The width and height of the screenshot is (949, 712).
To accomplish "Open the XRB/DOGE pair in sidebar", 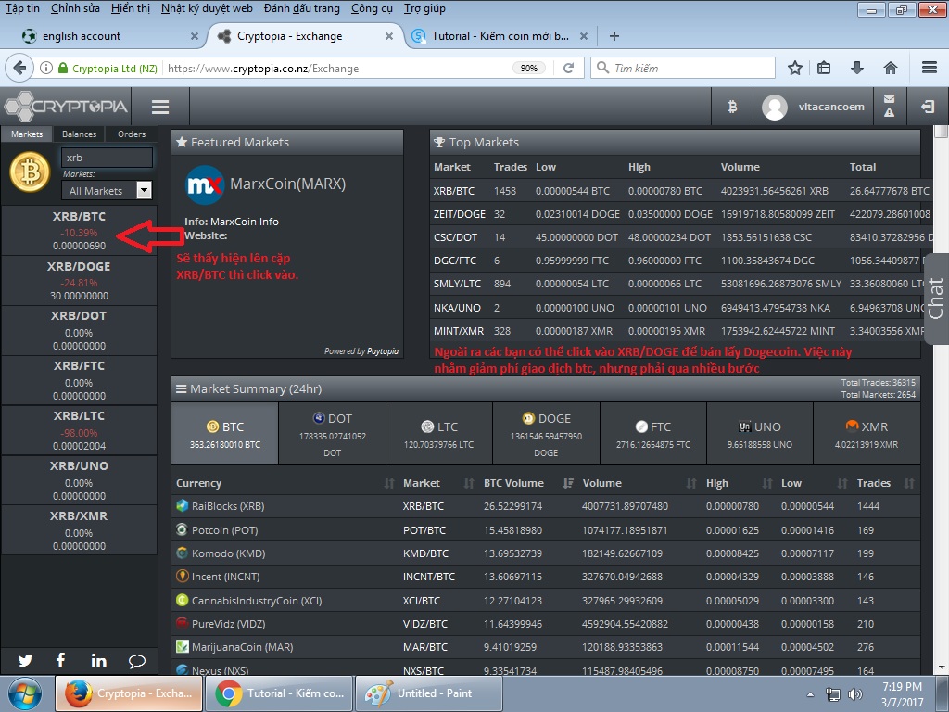I will (80, 280).
